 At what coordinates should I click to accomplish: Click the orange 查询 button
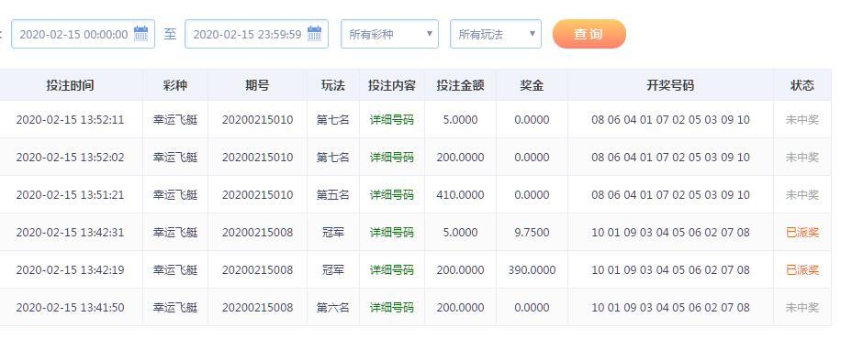589,34
